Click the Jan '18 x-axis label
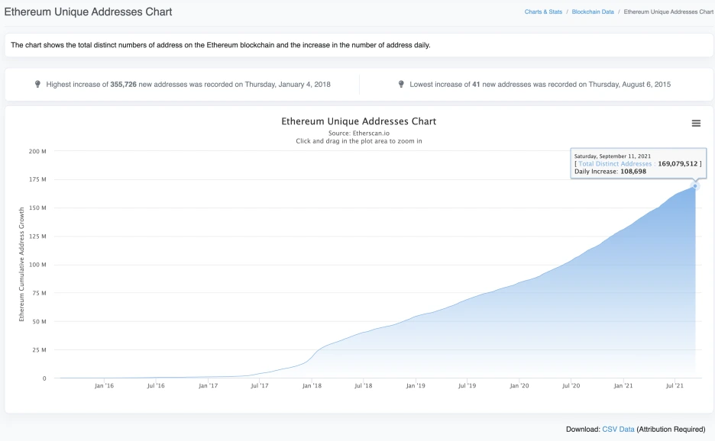 (312, 386)
